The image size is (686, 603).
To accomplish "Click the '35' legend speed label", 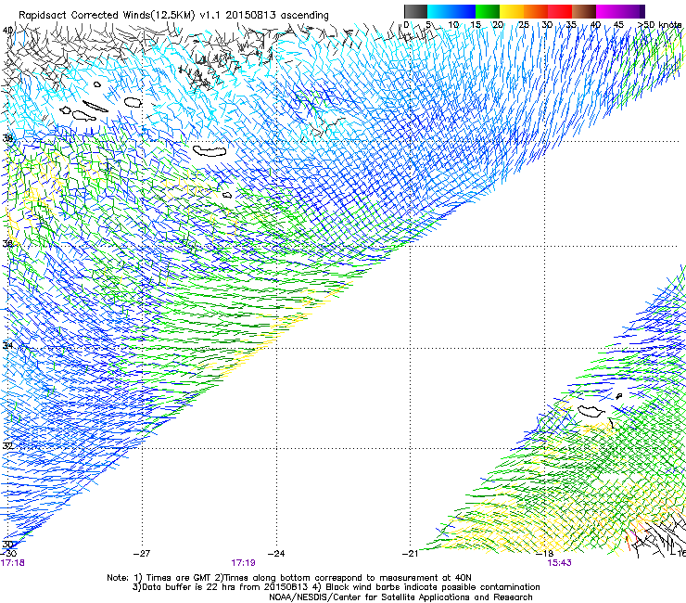I will 571,25.
